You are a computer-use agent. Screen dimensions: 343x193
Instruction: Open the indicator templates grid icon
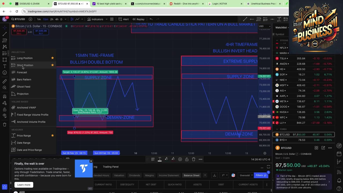pos(112,19)
